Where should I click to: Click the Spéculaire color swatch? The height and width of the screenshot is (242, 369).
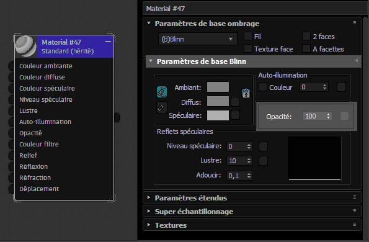218,115
